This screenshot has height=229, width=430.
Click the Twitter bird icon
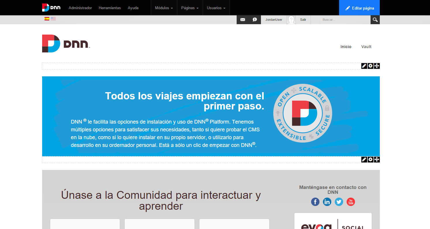point(339,202)
